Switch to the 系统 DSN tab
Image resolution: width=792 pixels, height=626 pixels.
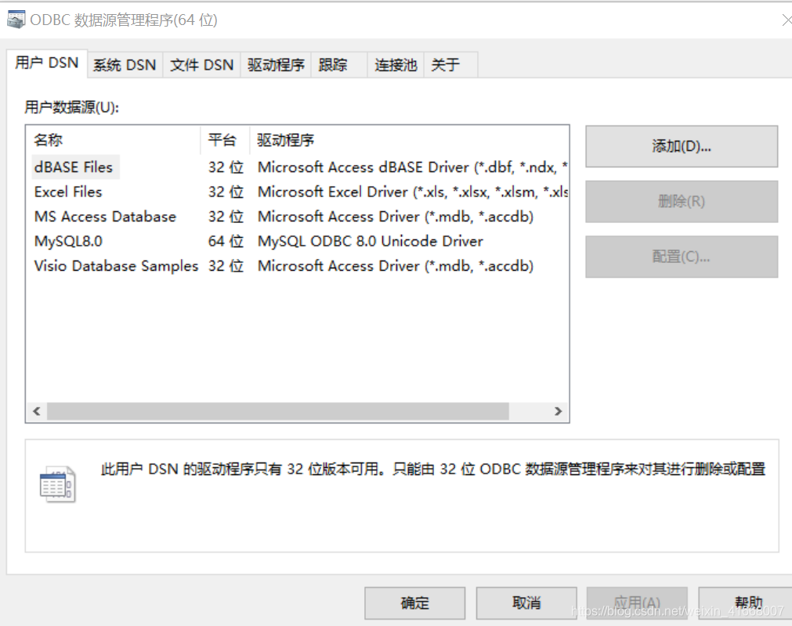125,65
